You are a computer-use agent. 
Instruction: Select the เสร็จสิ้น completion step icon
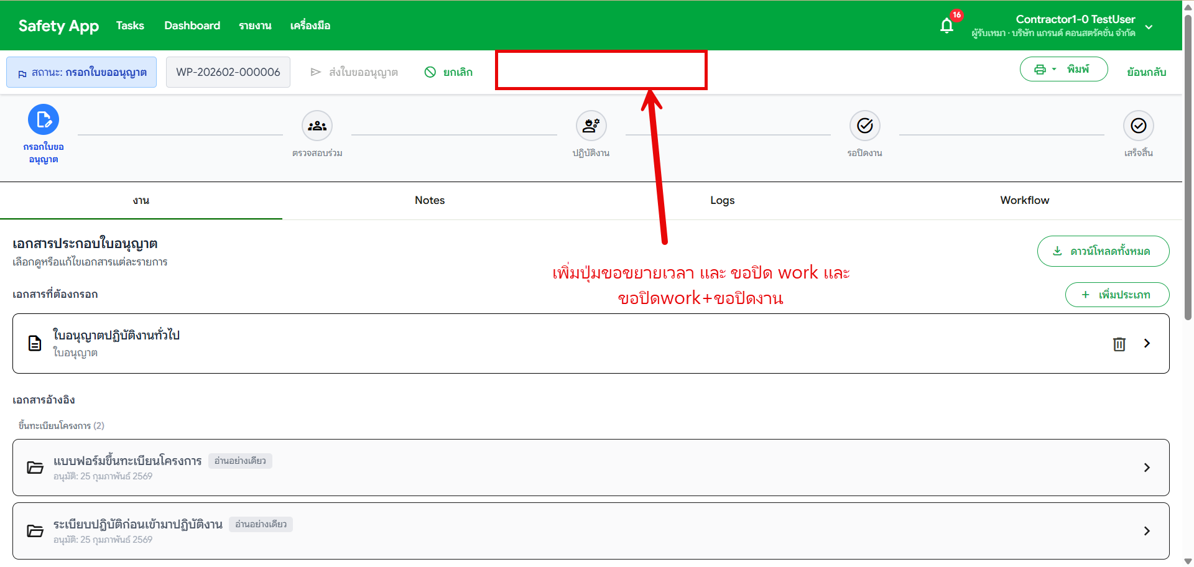[x=1138, y=126]
